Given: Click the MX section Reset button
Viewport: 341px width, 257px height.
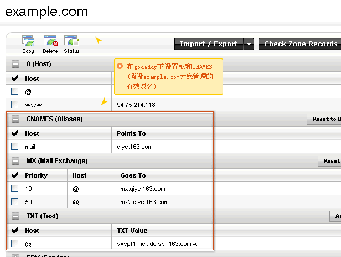Looking at the screenshot, I should tap(329, 161).
